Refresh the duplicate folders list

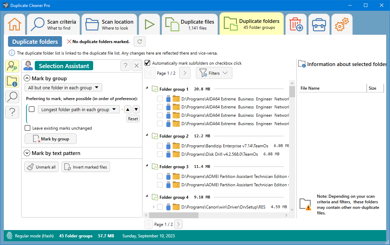(139, 42)
